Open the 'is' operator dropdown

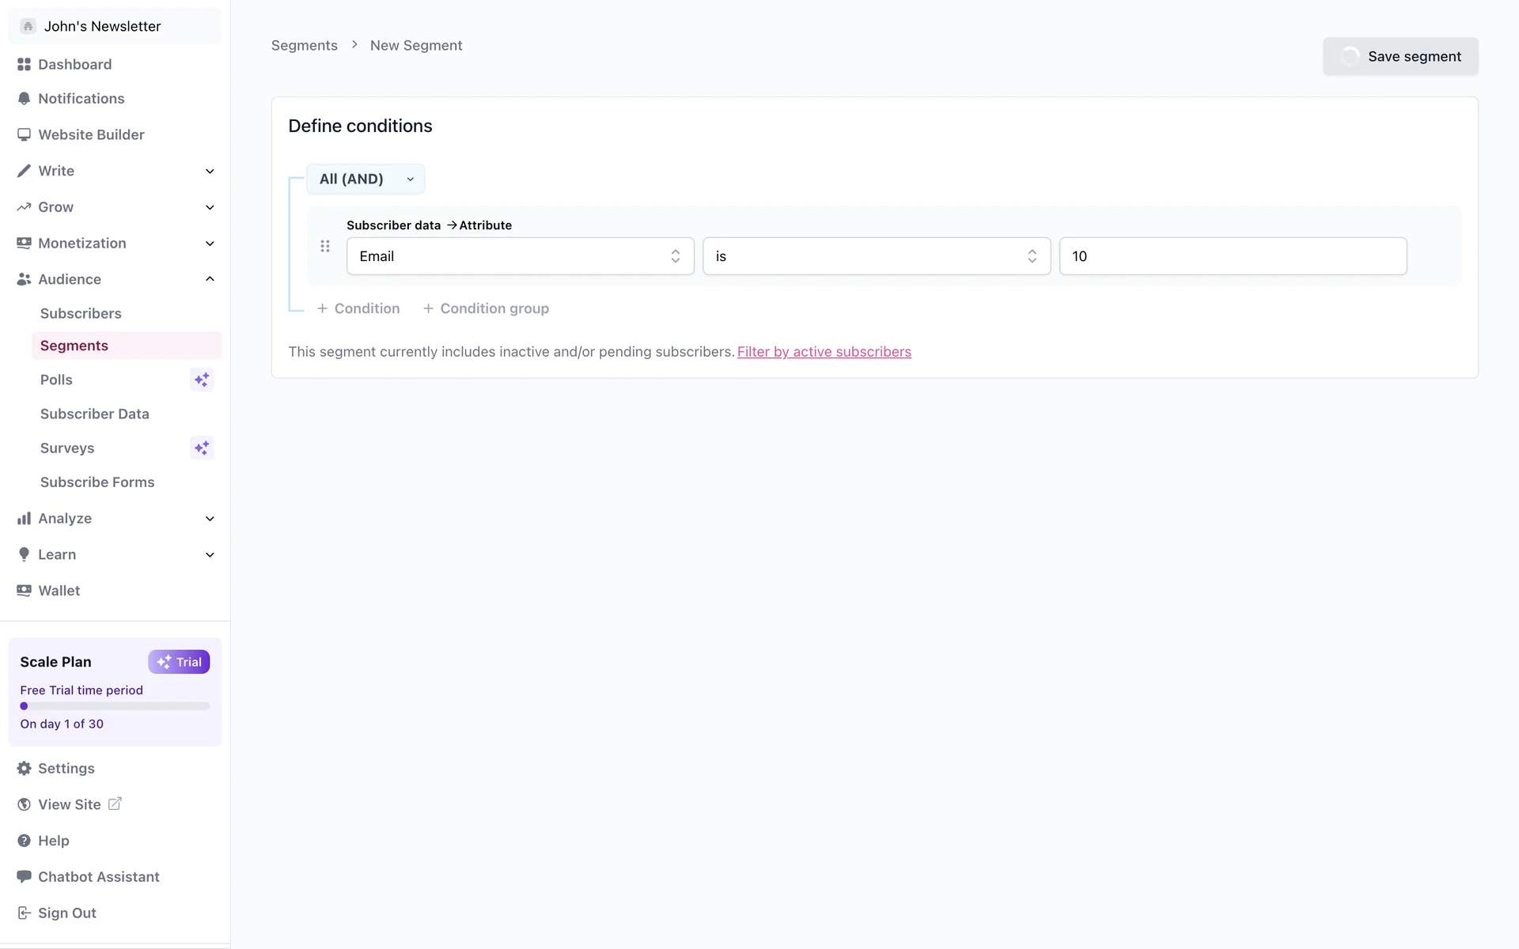coord(876,256)
